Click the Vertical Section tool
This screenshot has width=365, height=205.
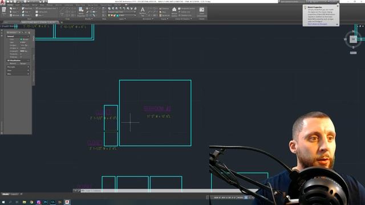(174, 11)
